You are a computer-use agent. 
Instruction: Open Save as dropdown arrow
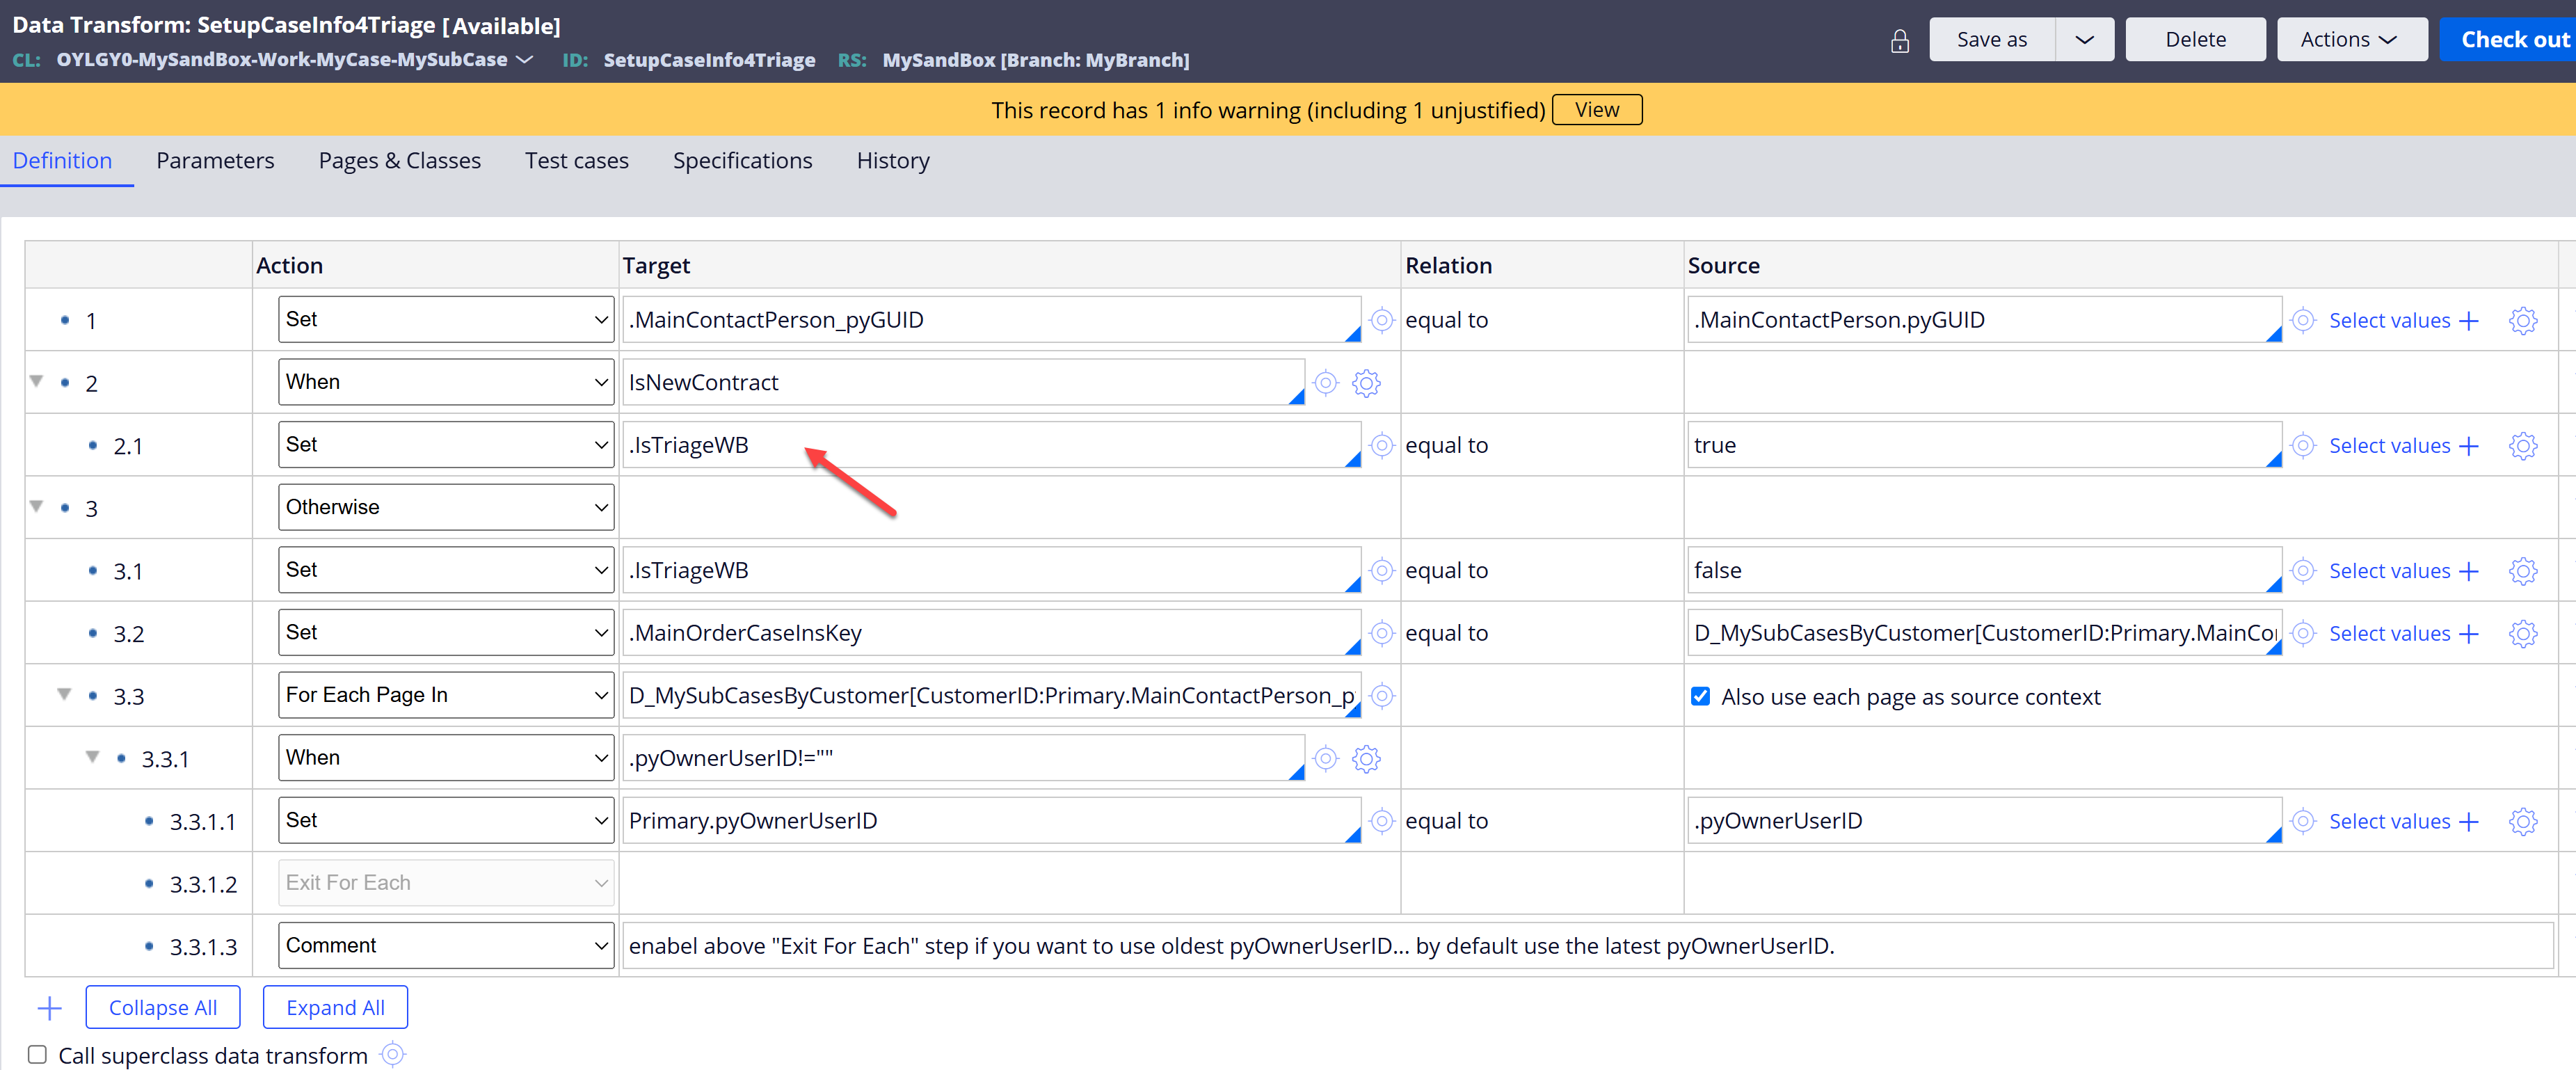click(2084, 40)
